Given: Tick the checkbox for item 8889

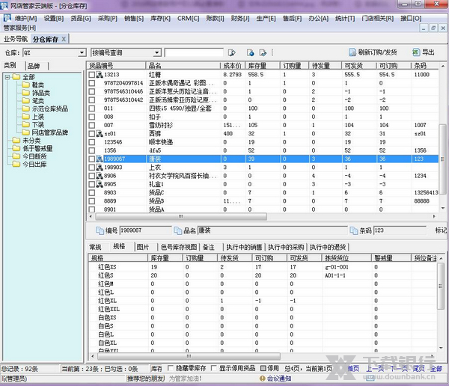Looking at the screenshot, I should (91, 201).
